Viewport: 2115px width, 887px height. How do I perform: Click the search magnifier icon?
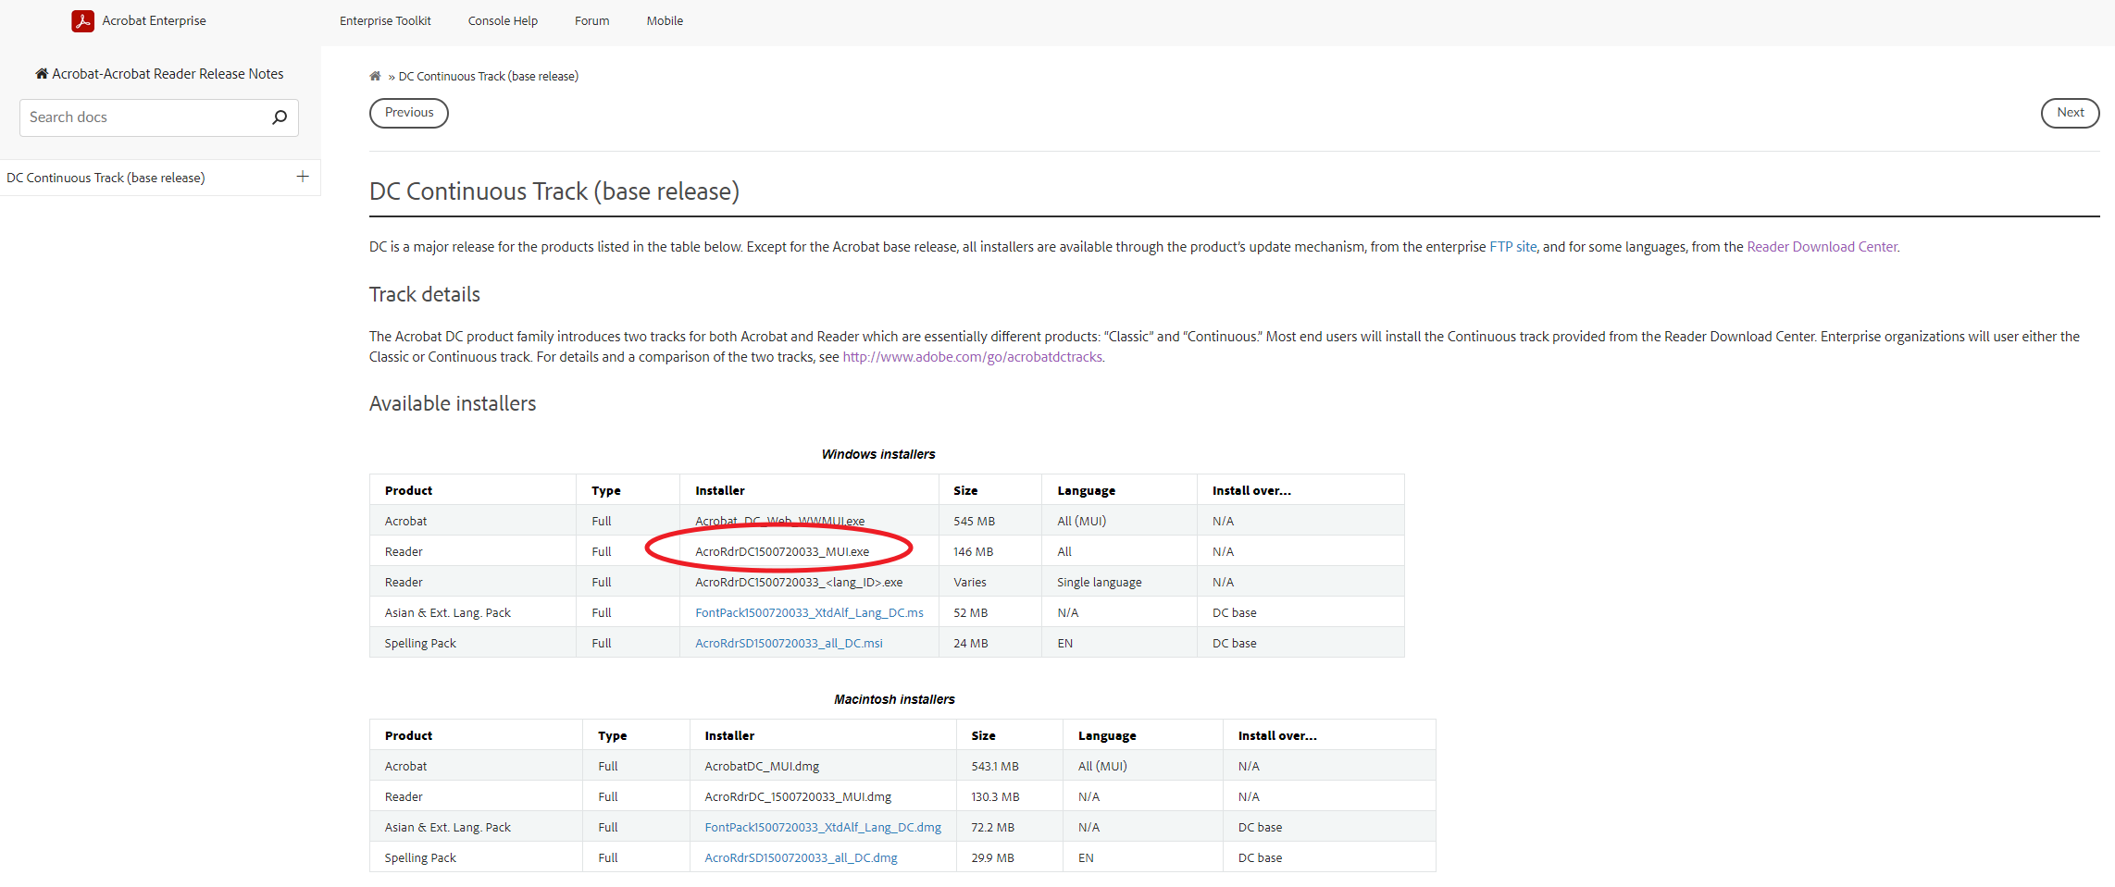coord(280,117)
